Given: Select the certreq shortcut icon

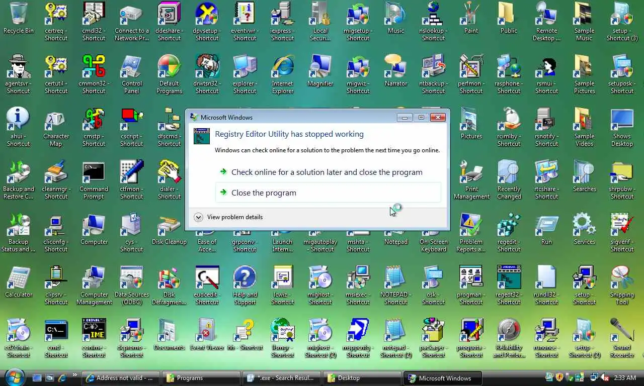Looking at the screenshot, I should pyautogui.click(x=56, y=22).
